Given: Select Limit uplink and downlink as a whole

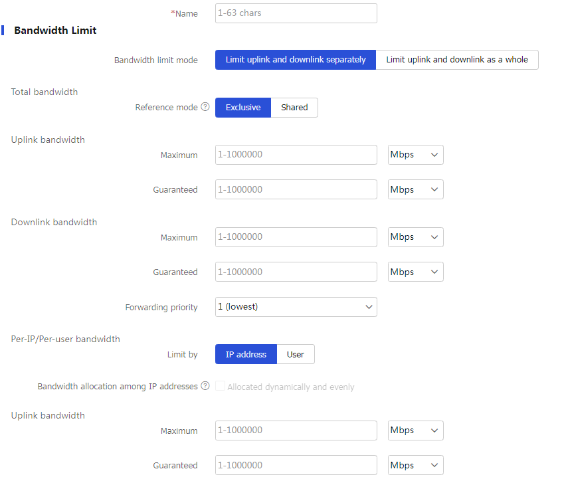Looking at the screenshot, I should click(457, 60).
